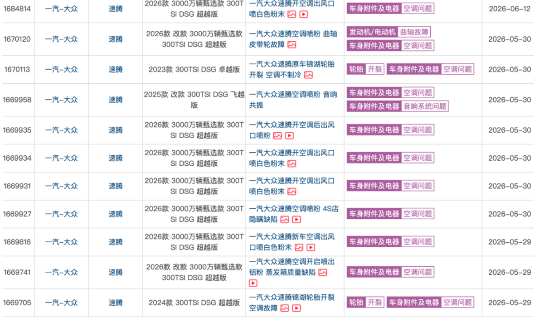Image resolution: width=544 pixels, height=317 pixels.
Task: Open image icon in row 1669931 title
Action: [291, 192]
